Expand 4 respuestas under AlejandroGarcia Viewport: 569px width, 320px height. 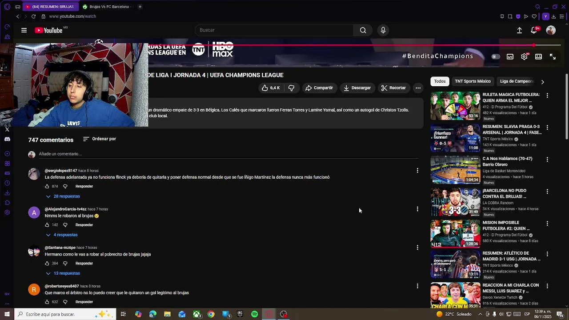[61, 235]
